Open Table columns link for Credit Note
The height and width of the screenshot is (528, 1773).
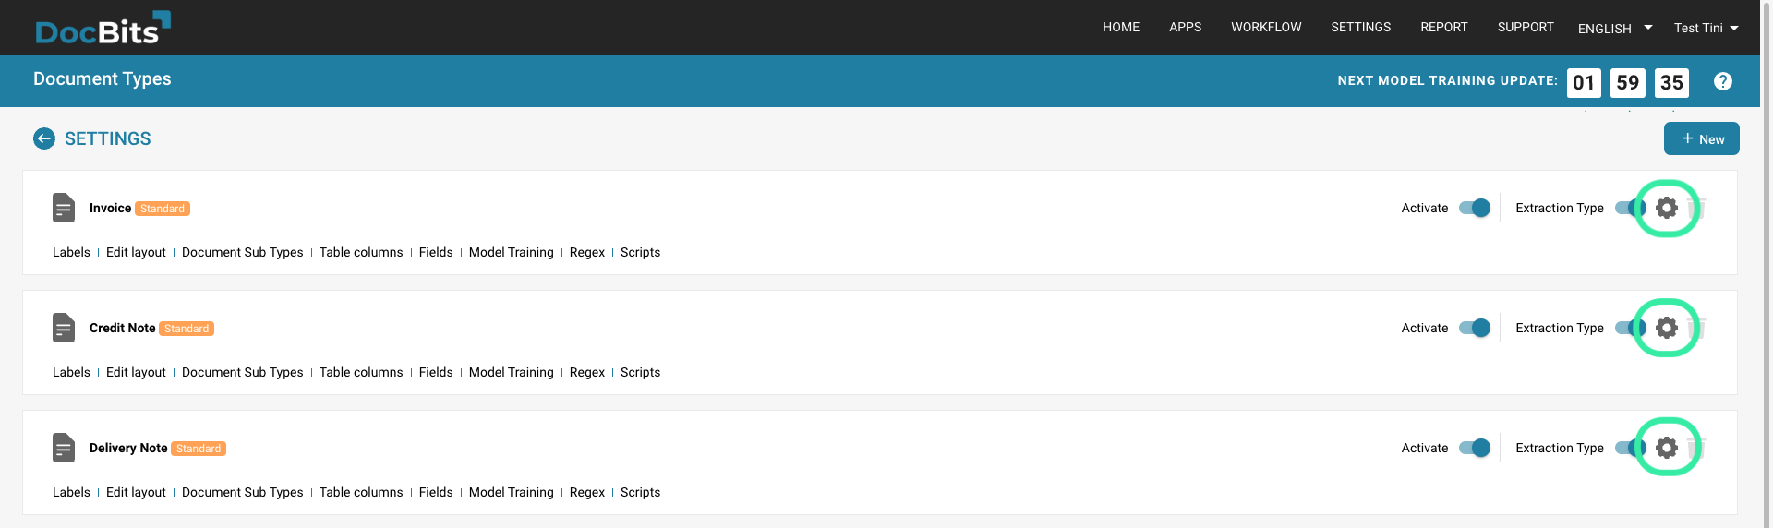click(361, 372)
